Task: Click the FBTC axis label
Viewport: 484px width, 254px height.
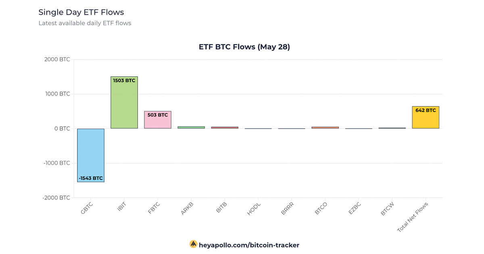Action: [x=154, y=208]
